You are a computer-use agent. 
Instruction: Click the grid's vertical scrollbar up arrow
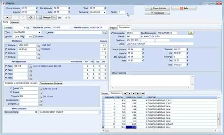point(219,98)
